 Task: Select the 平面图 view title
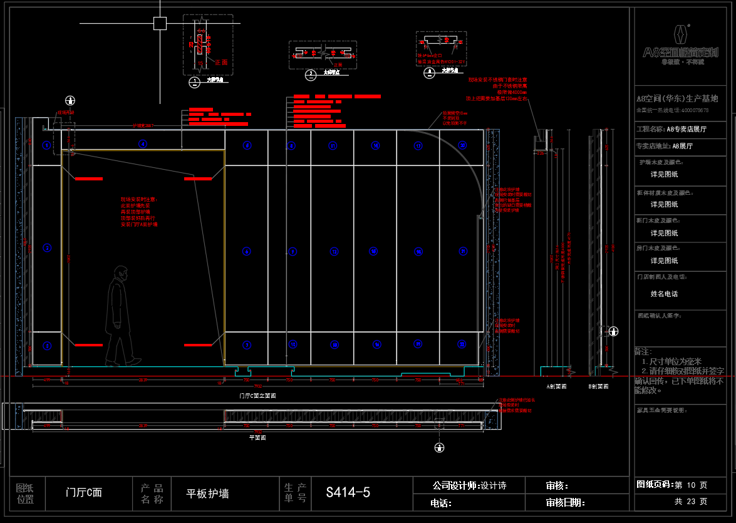coord(257,438)
